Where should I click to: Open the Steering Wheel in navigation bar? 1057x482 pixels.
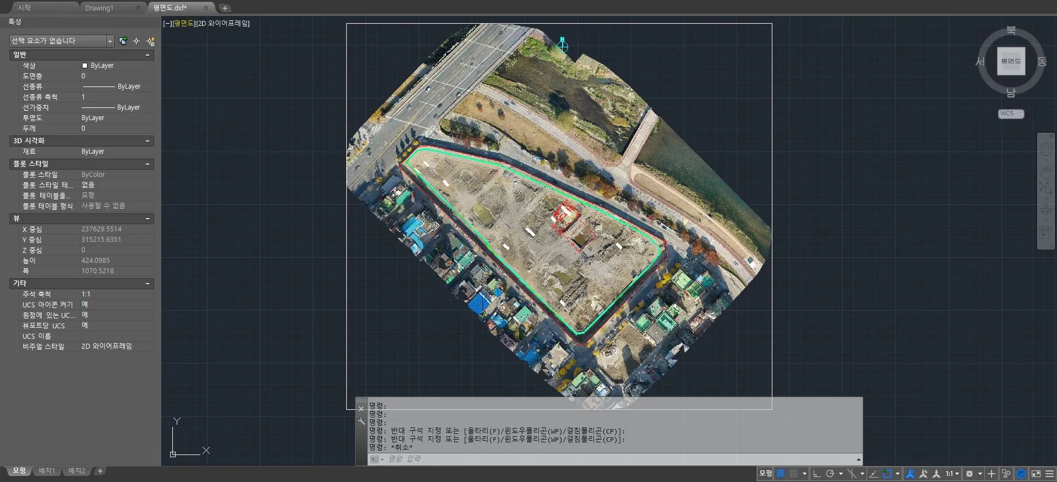pos(1045,150)
